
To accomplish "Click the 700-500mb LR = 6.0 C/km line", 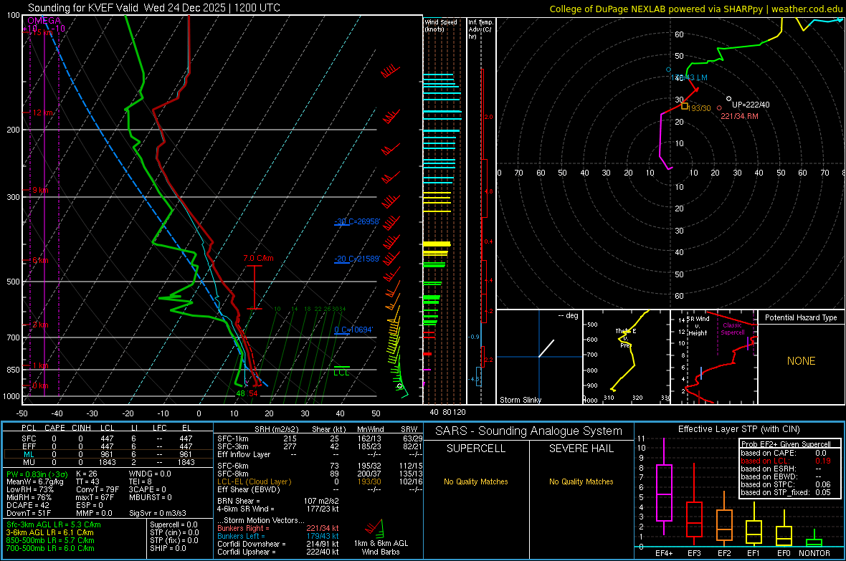I will [x=50, y=548].
